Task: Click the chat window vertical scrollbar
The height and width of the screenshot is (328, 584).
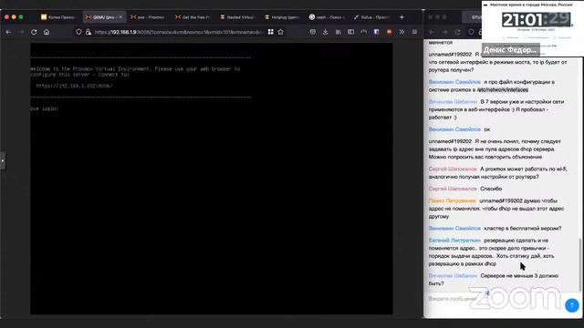Action: coord(579,265)
